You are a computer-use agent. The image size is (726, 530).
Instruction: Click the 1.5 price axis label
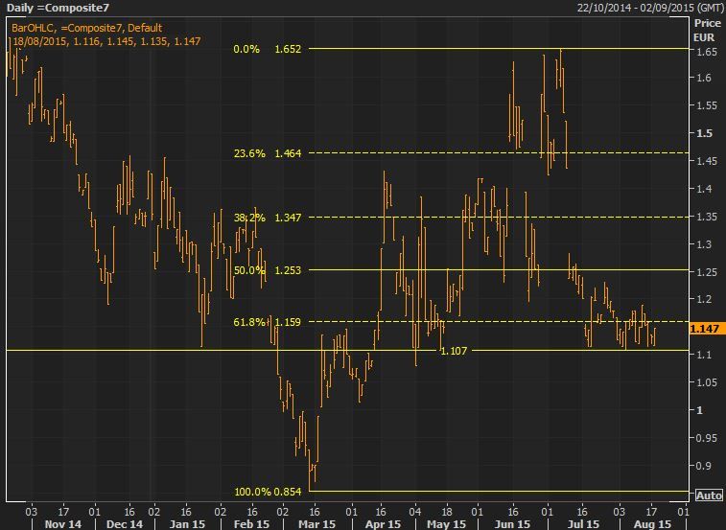coord(702,133)
